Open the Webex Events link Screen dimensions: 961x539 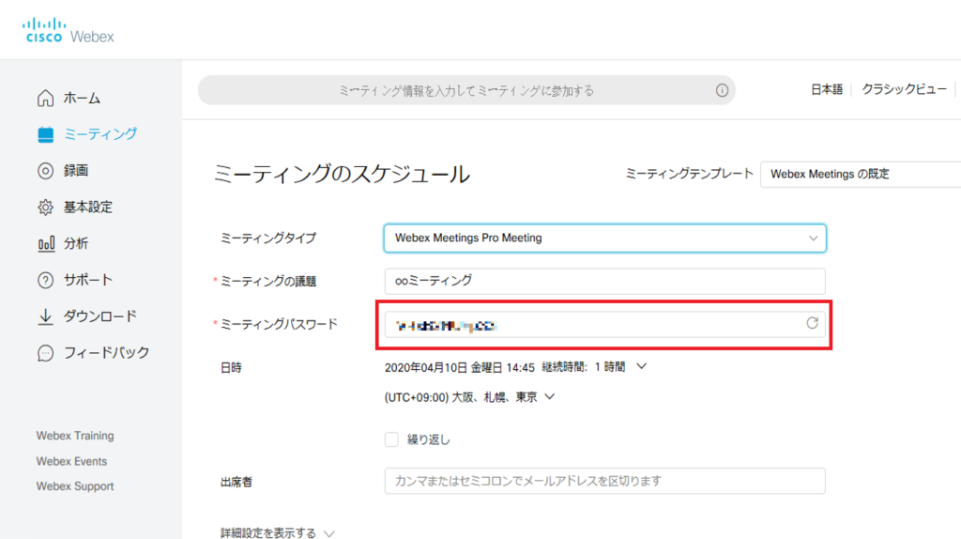[71, 461]
